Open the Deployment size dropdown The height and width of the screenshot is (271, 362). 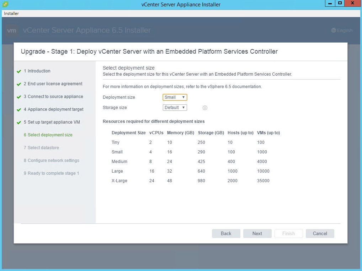click(175, 97)
